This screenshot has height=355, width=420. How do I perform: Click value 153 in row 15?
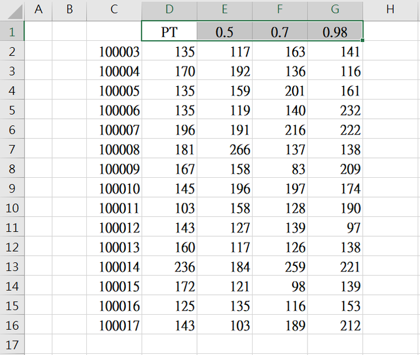tap(335, 305)
